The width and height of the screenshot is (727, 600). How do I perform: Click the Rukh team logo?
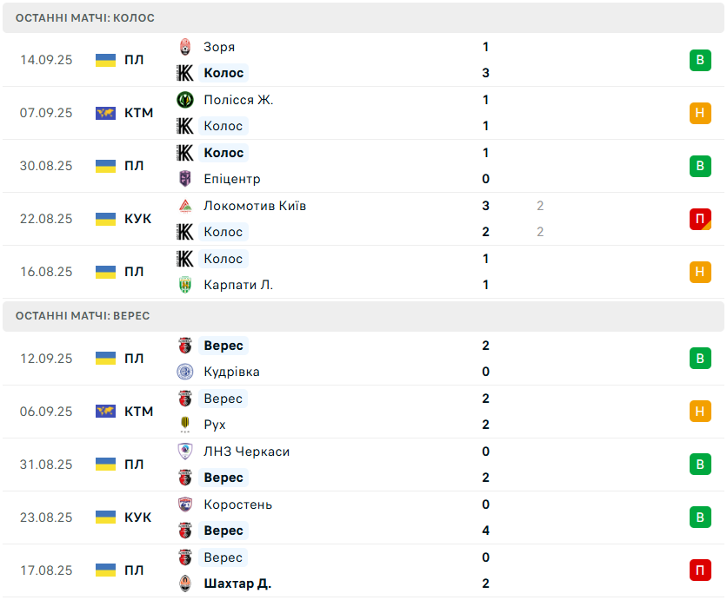pyautogui.click(x=184, y=425)
